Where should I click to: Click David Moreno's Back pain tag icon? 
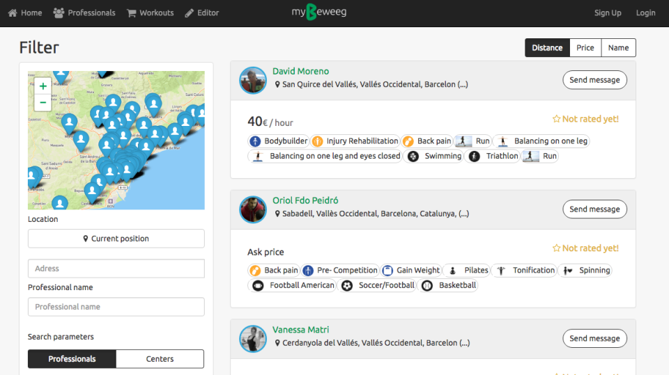(x=408, y=141)
